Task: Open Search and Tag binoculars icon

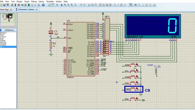Action: point(135,5)
